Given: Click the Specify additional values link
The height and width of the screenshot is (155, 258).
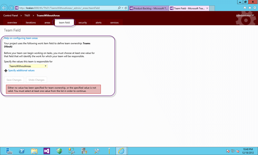Looking at the screenshot, I should (x=21, y=70).
